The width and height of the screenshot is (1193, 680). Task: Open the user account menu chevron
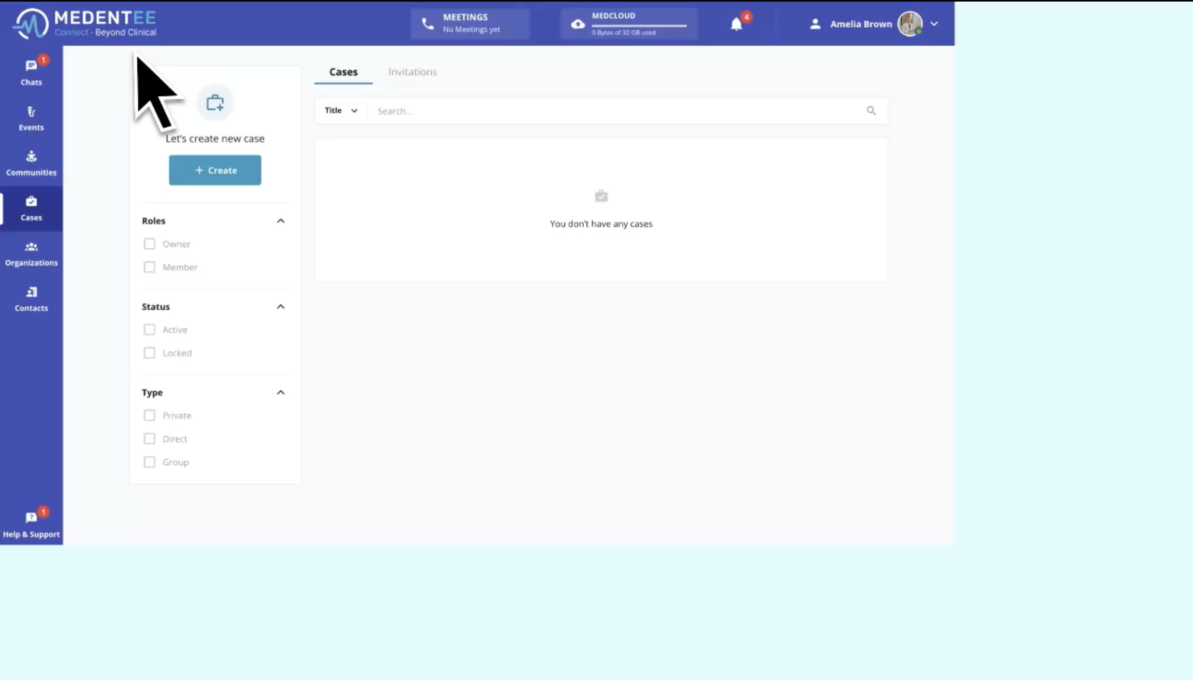coord(934,24)
